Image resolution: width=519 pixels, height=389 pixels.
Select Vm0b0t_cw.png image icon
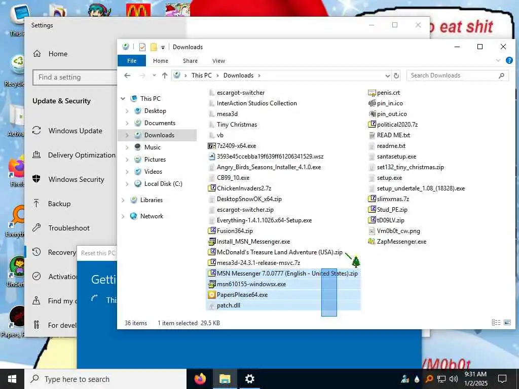(x=372, y=231)
